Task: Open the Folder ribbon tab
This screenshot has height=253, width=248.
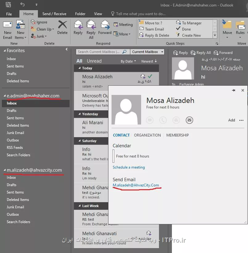Action: coord(80,14)
